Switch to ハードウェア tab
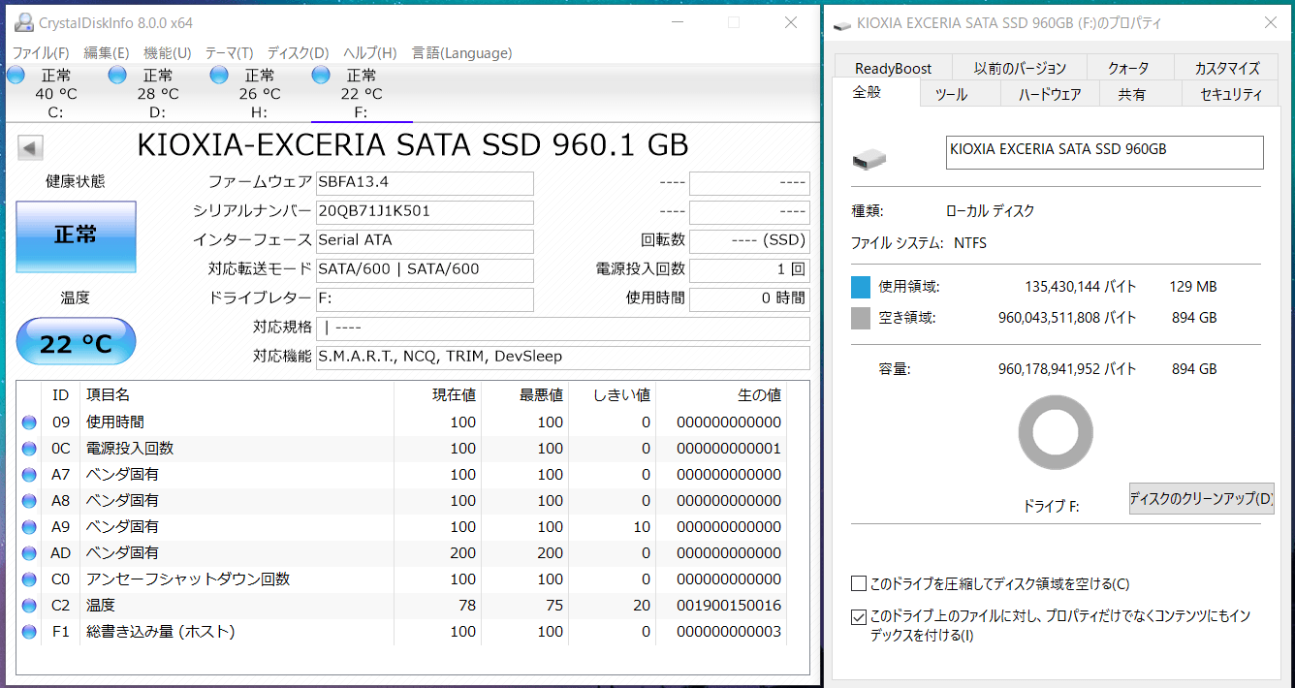Viewport: 1295px width, 688px height. coord(1050,94)
